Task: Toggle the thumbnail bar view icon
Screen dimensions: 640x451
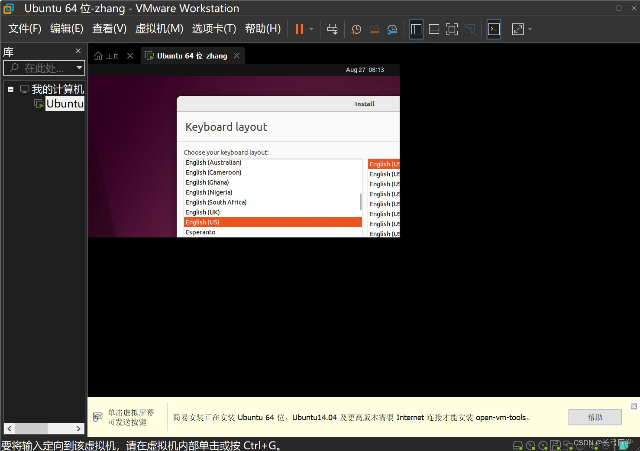Action: click(x=434, y=29)
